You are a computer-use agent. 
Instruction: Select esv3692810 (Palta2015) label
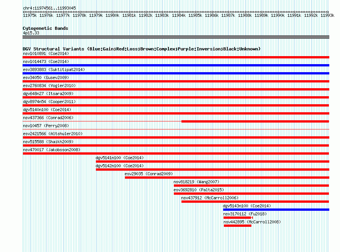(x=199, y=190)
